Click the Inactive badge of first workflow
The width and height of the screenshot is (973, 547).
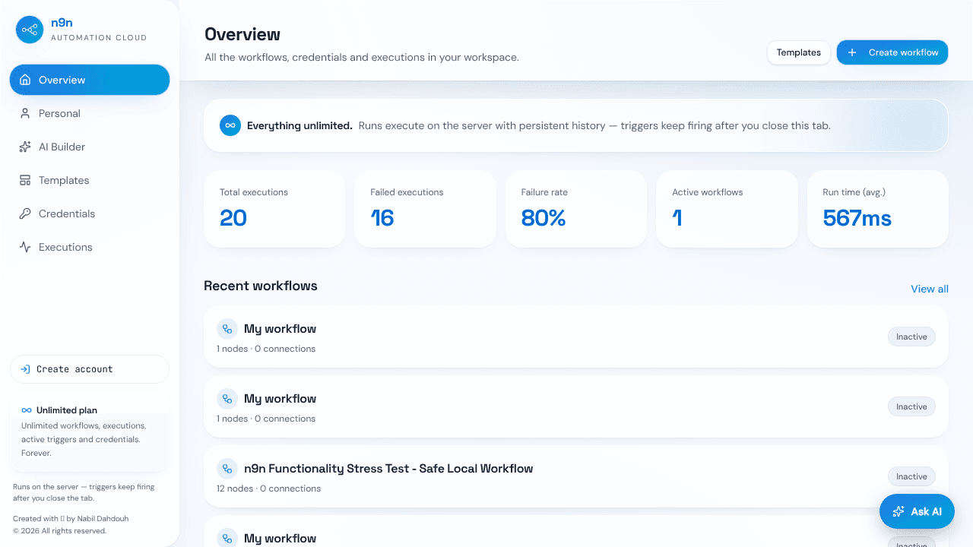911,337
